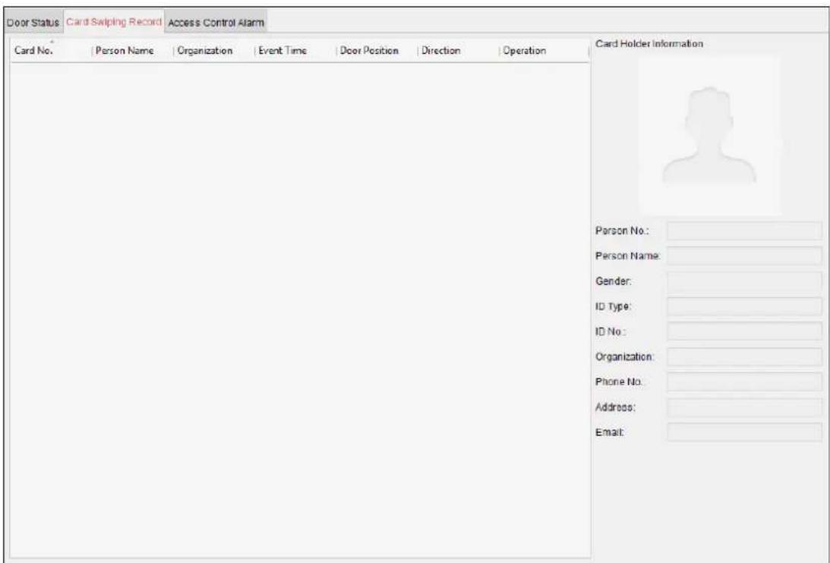Sort records by Event Time column

pos(295,51)
